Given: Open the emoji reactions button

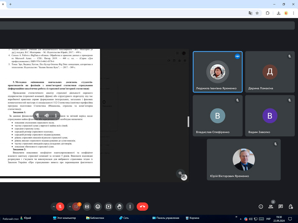Looking at the screenshot, I should tap(97, 206).
